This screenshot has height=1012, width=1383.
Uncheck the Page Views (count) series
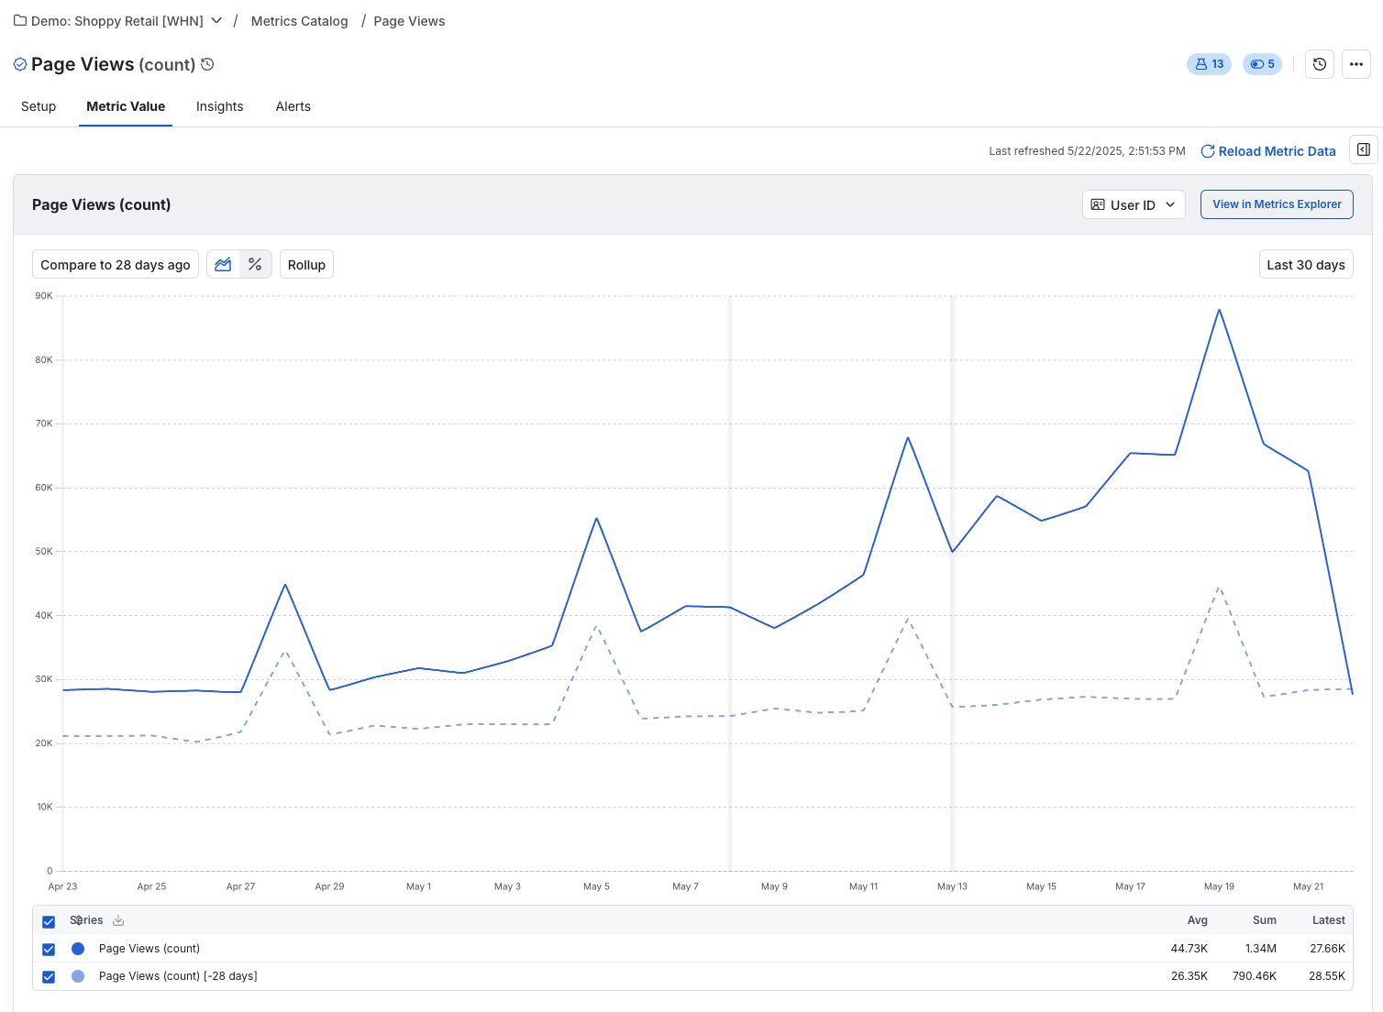[x=48, y=949]
